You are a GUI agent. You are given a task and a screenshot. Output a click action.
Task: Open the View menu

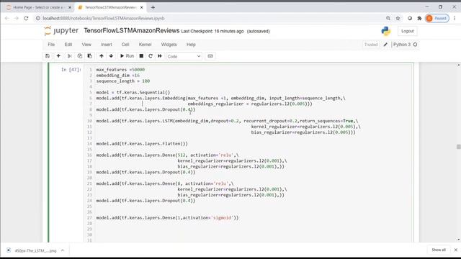[x=86, y=45]
